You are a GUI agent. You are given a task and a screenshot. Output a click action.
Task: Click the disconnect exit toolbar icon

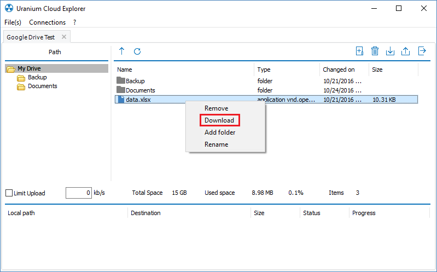[x=422, y=51]
